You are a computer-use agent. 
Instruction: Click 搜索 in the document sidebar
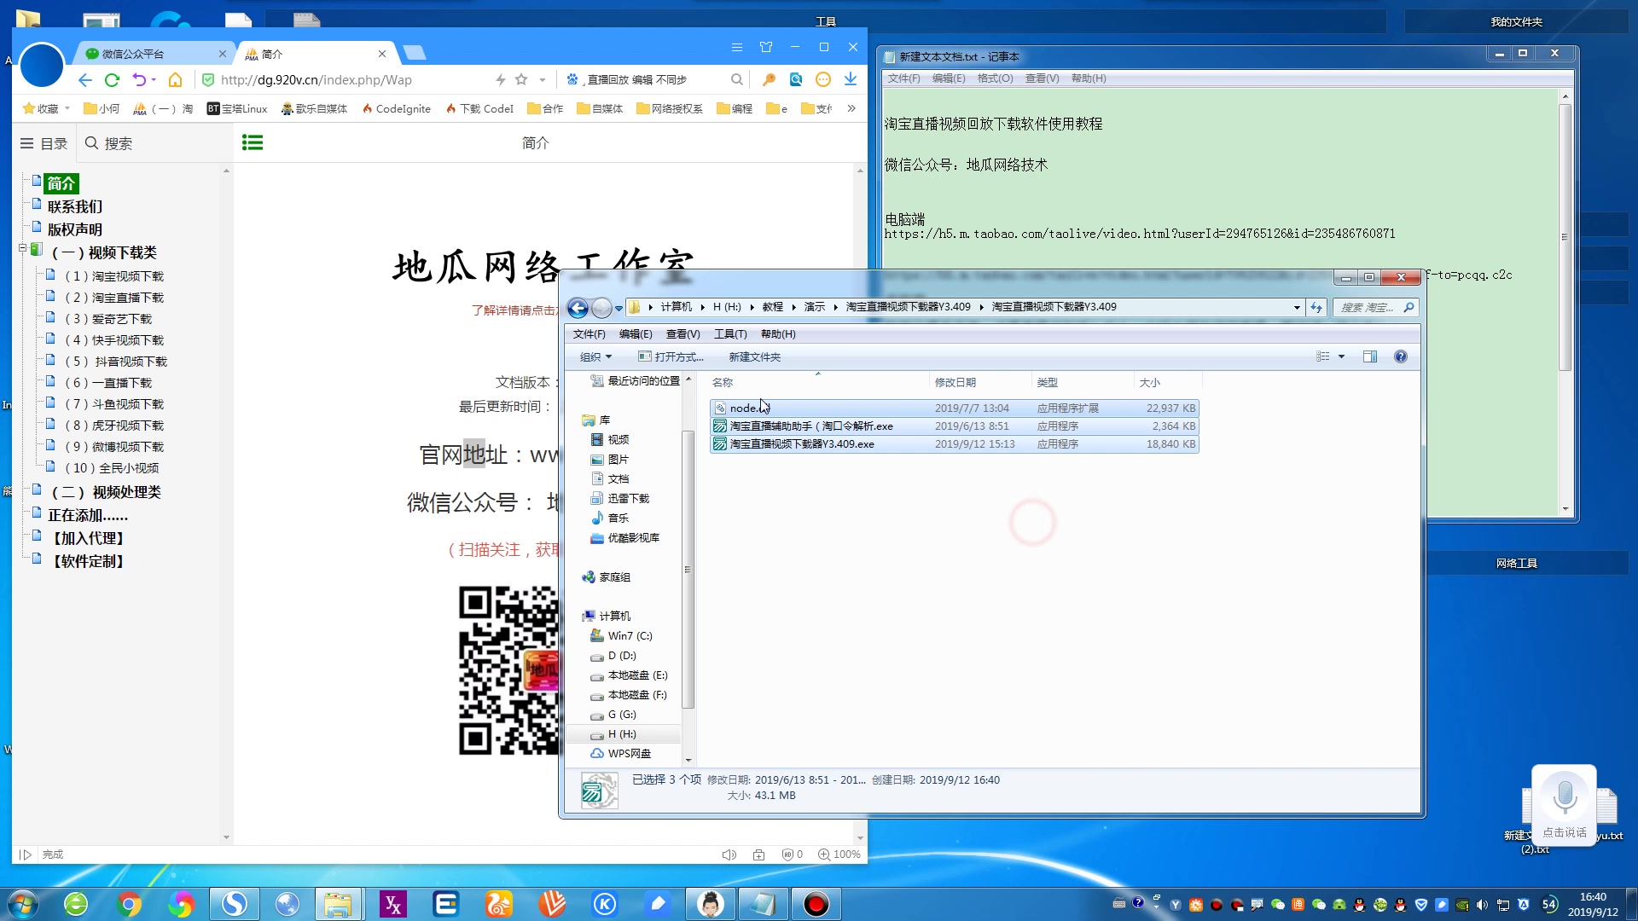(x=108, y=143)
